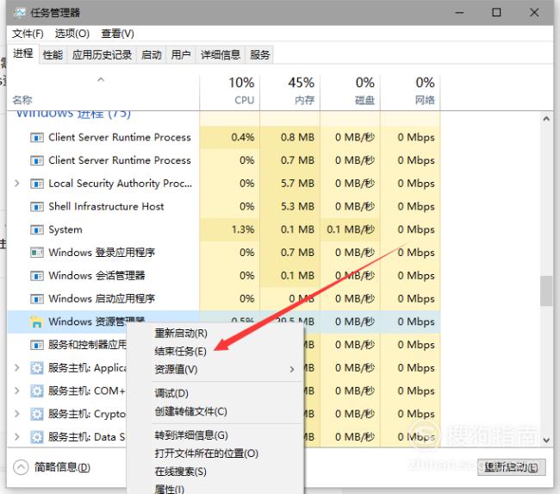
Task: Switch to the 详细信息 tab
Action: 221,54
